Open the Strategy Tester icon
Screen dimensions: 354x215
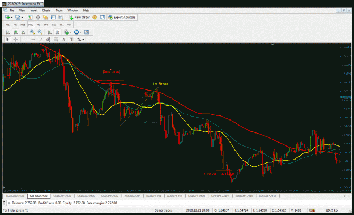(x=61, y=17)
